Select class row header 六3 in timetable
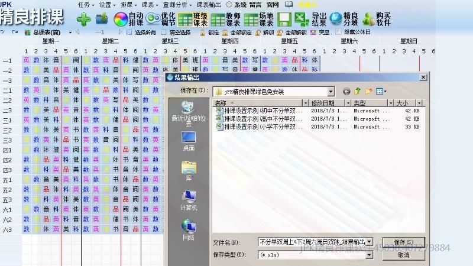Viewport: 473px width, 266px height. (8, 230)
